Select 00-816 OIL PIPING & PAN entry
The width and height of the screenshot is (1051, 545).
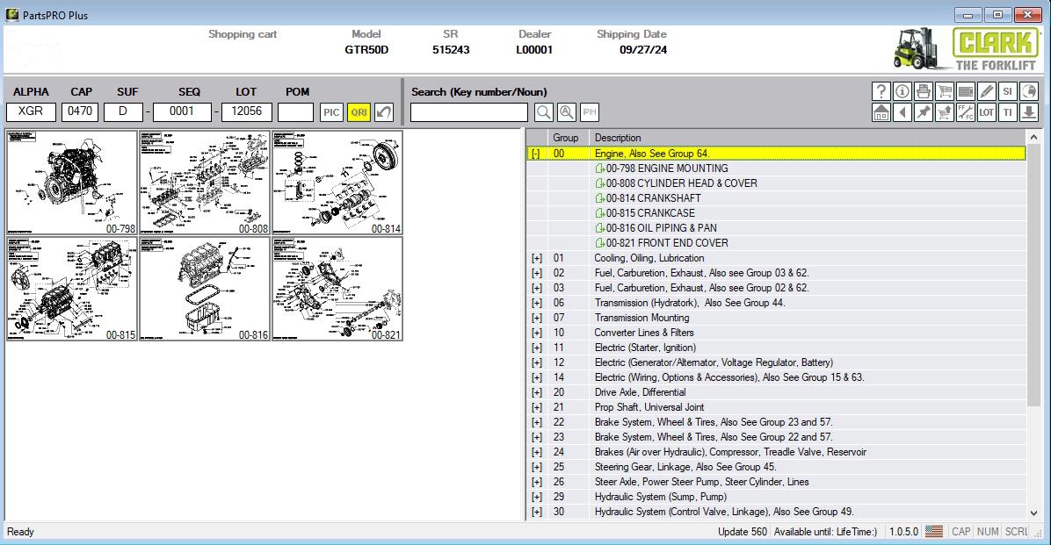coord(662,228)
